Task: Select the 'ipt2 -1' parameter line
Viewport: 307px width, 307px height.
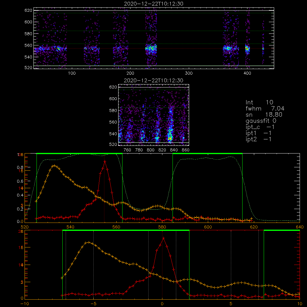Action: click(x=258, y=139)
